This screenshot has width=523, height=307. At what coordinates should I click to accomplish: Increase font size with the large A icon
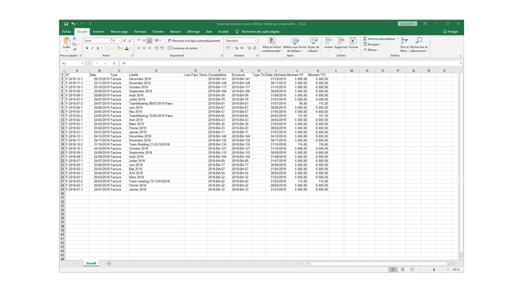coord(124,41)
